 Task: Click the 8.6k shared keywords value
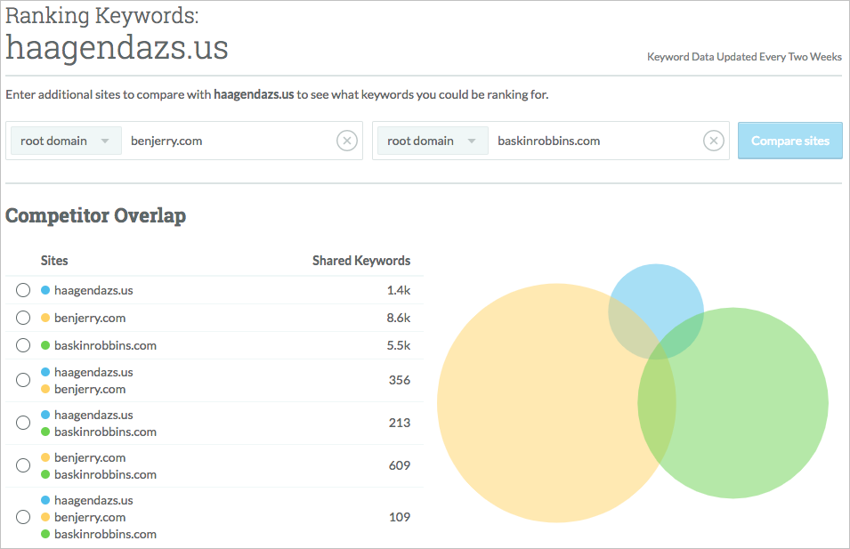[399, 318]
